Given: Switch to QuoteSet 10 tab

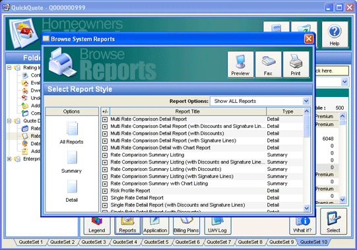Looking at the screenshot, I should [313, 242].
